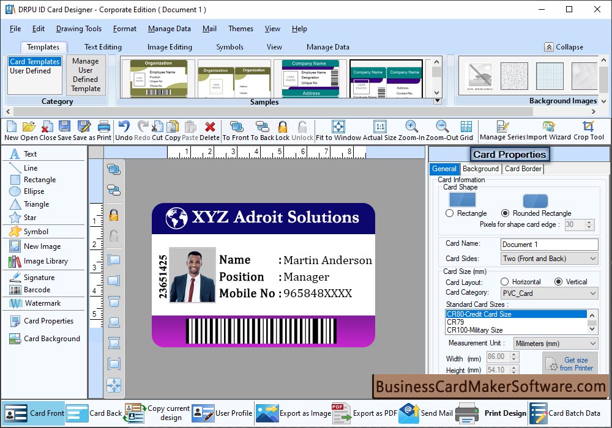The width and height of the screenshot is (612, 428).
Task: Open Card Category PVC_Card dropdown
Action: pyautogui.click(x=550, y=293)
